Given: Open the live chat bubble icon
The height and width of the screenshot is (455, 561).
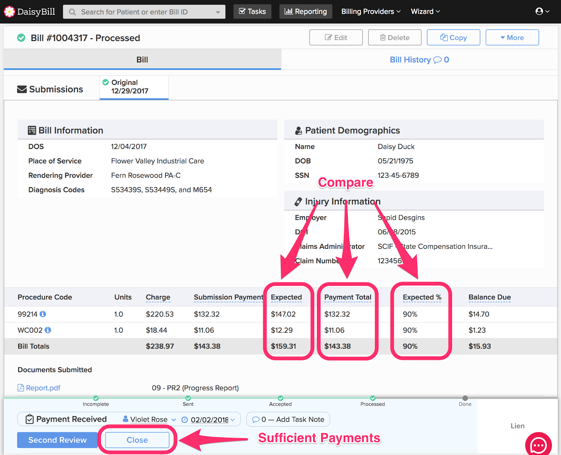Looking at the screenshot, I should point(539,444).
